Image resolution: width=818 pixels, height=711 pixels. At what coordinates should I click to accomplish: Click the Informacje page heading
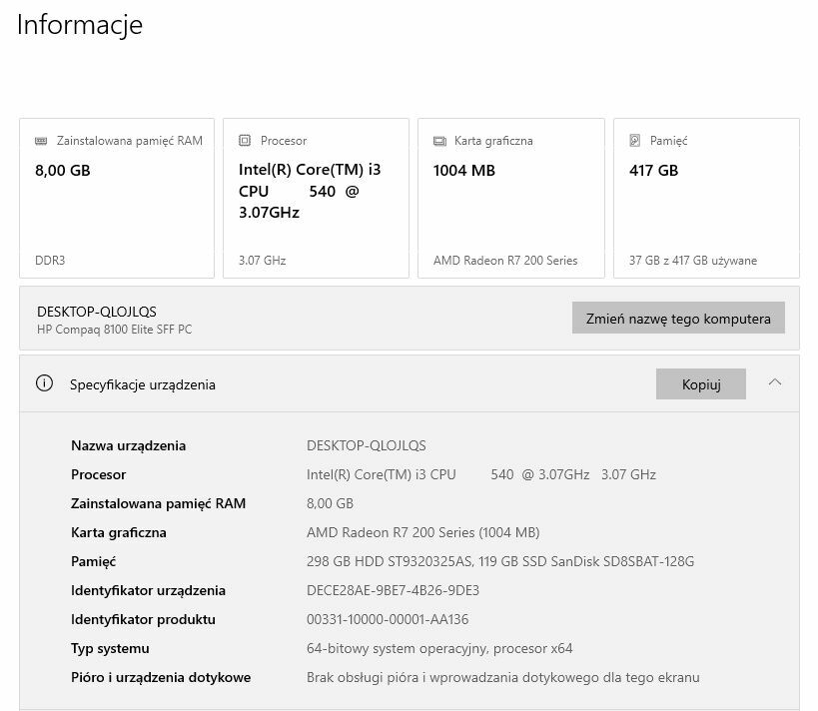pyautogui.click(x=80, y=25)
